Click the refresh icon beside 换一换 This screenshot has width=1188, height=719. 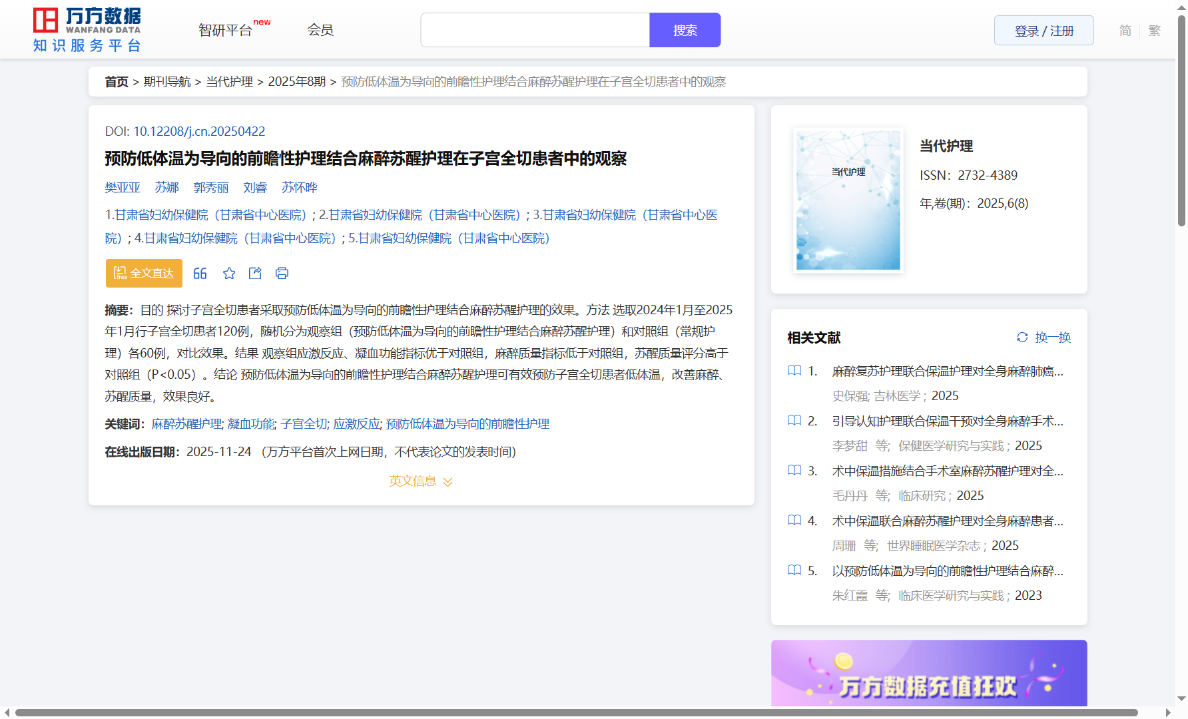[1022, 338]
